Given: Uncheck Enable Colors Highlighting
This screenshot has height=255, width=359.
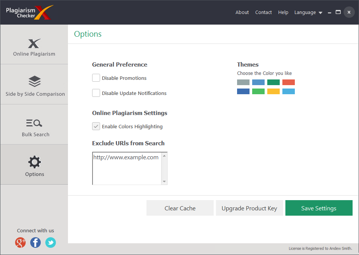Looking at the screenshot, I should (96, 126).
